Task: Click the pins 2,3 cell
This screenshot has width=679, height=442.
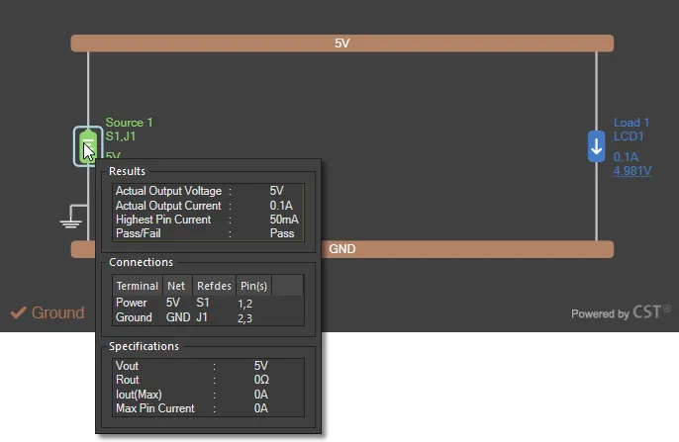Action: click(245, 318)
